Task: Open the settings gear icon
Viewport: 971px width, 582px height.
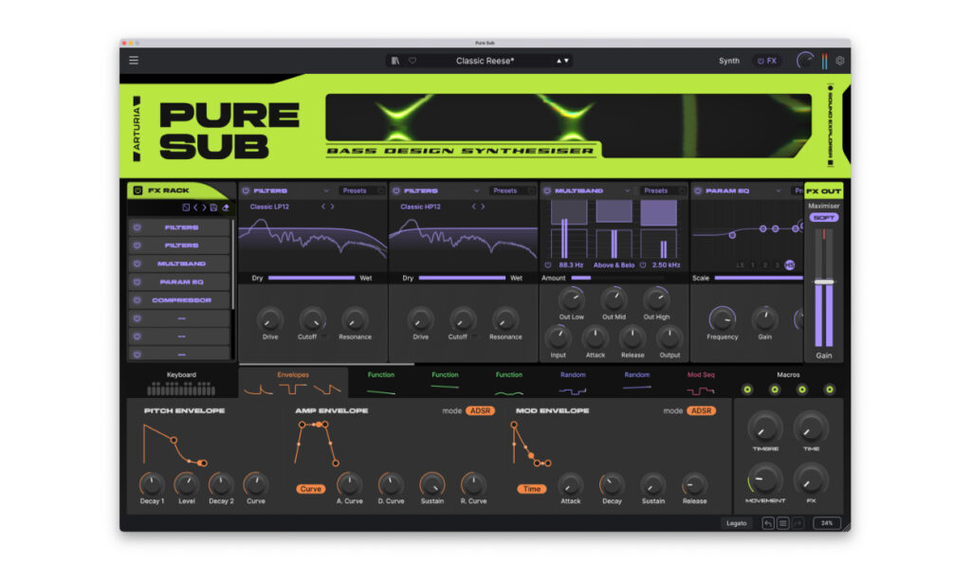Action: (840, 61)
